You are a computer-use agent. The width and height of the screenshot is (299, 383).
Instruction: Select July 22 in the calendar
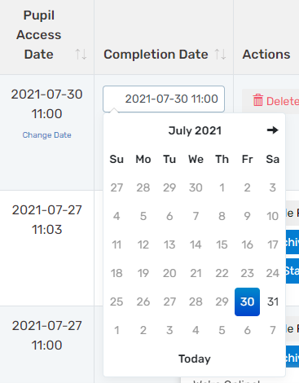pos(222,273)
